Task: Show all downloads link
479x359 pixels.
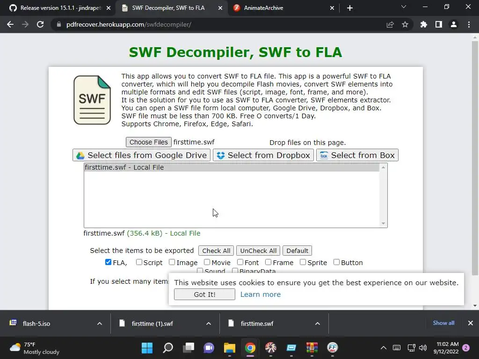Action: coord(443,323)
